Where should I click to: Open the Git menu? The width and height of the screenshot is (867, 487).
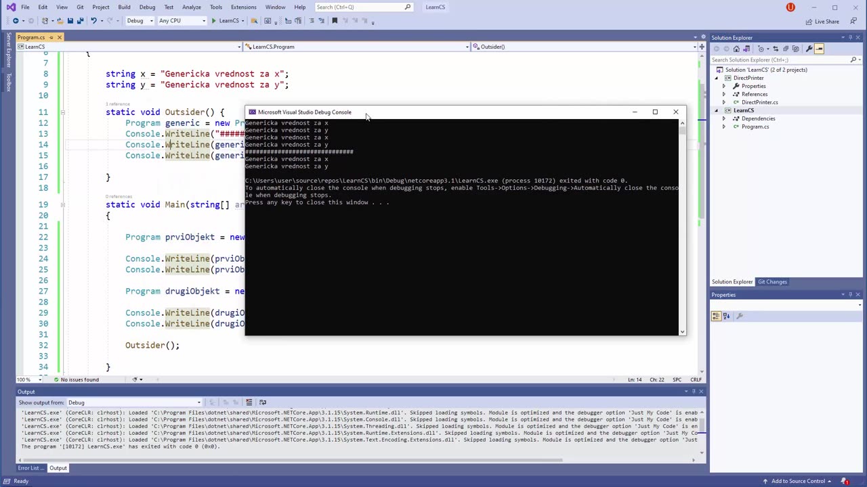[80, 7]
